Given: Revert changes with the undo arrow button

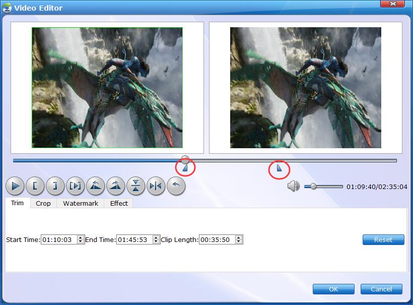Looking at the screenshot, I should 176,187.
